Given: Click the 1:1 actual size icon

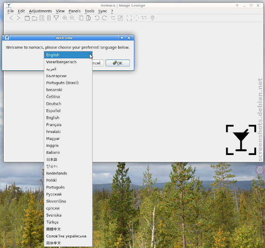Looking at the screenshot, I should [144, 18].
